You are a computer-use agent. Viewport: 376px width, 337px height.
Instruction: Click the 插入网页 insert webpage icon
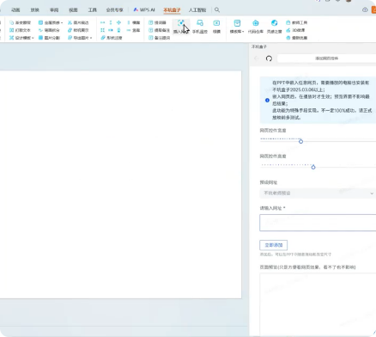click(x=181, y=27)
